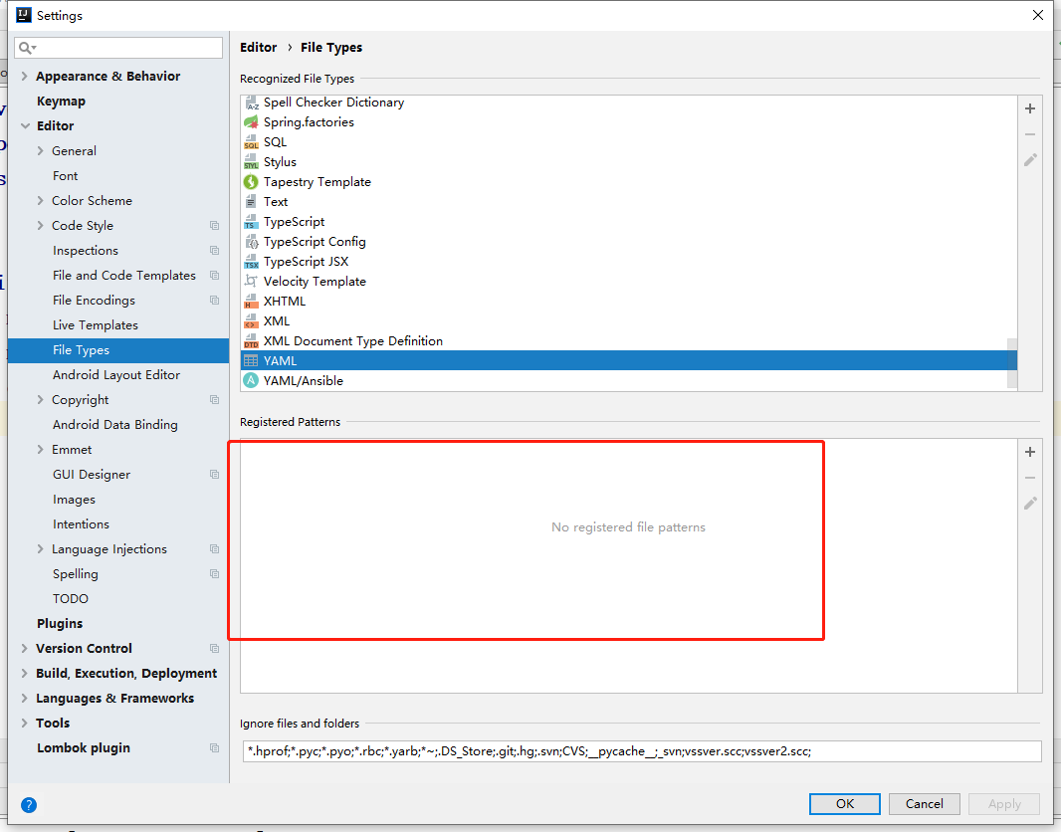Screen dimensions: 1061x832
Task: Click the TypeScript JSX file icon
Action: (x=251, y=262)
